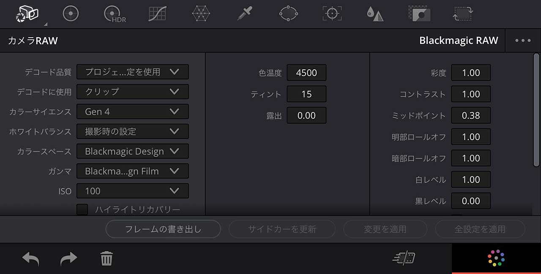Open the ISO 100 dropdown
This screenshot has width=541, height=274.
point(132,191)
